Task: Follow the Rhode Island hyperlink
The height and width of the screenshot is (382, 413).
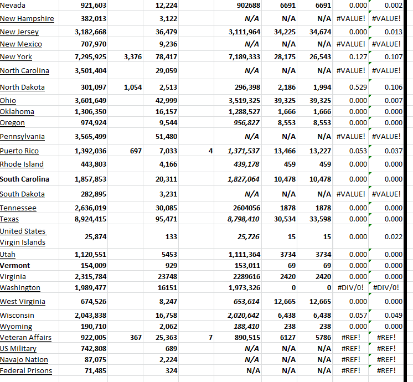Action: tap(22, 164)
